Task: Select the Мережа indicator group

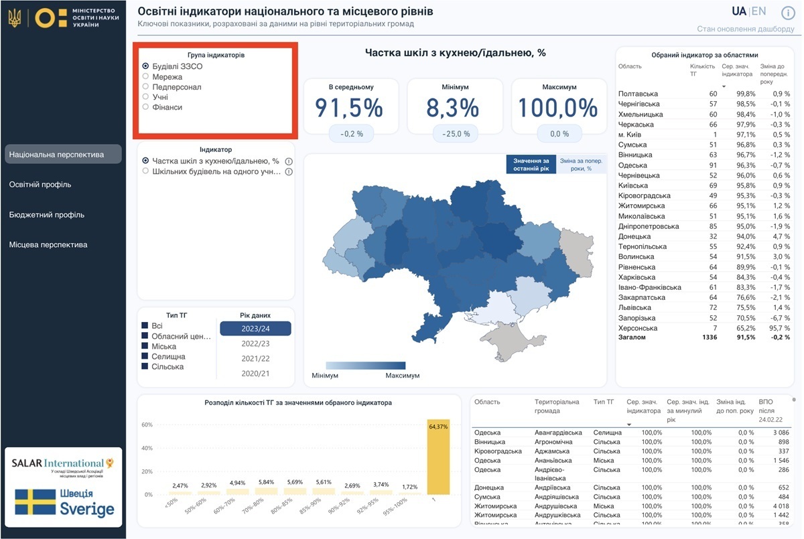Action: point(145,77)
